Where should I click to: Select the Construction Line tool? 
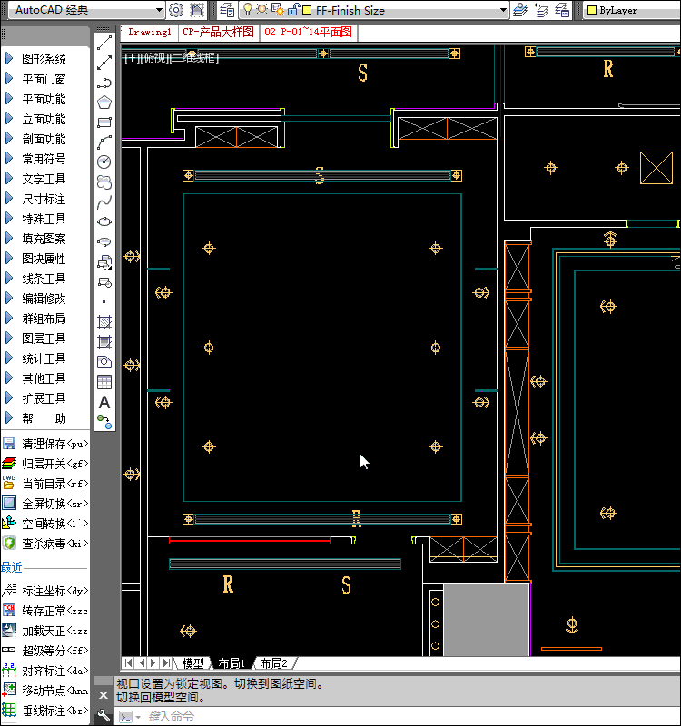pos(104,63)
